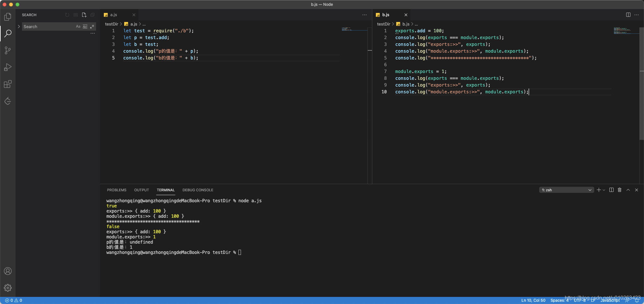Create a new terminal with plus icon

tap(599, 190)
